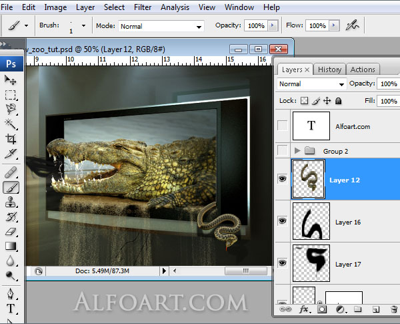Click the horizontal scrollbar thumb

coord(246,271)
